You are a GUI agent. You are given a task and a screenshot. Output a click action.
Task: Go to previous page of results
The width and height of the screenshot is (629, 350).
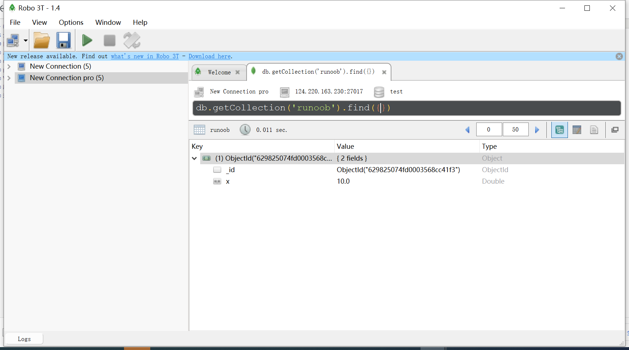click(x=468, y=130)
